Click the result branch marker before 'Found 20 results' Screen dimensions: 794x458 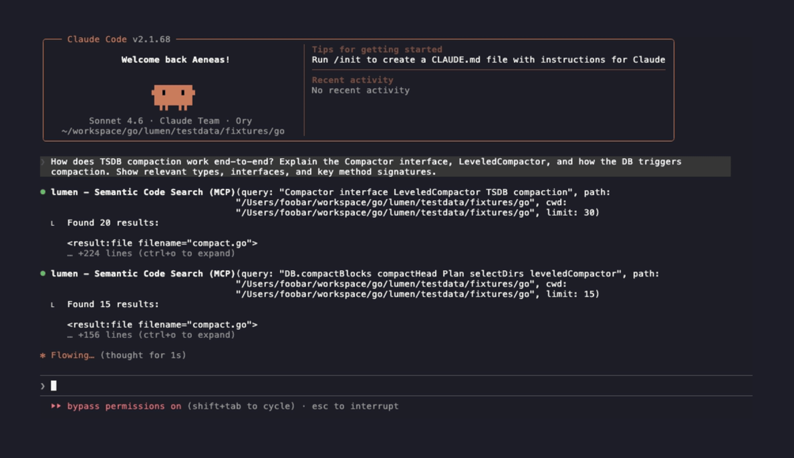[52, 223]
